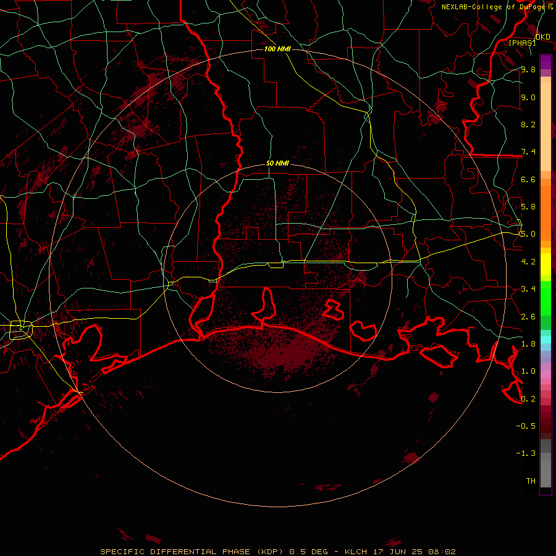
Task: Click the 2.6 scale value
Action: tap(528, 317)
